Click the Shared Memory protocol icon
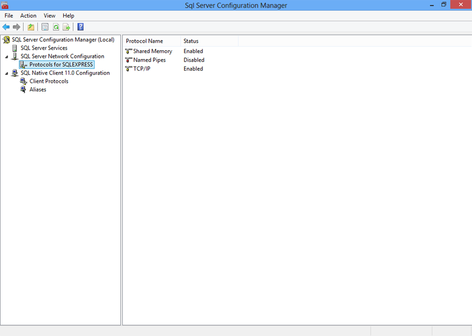 [x=129, y=51]
